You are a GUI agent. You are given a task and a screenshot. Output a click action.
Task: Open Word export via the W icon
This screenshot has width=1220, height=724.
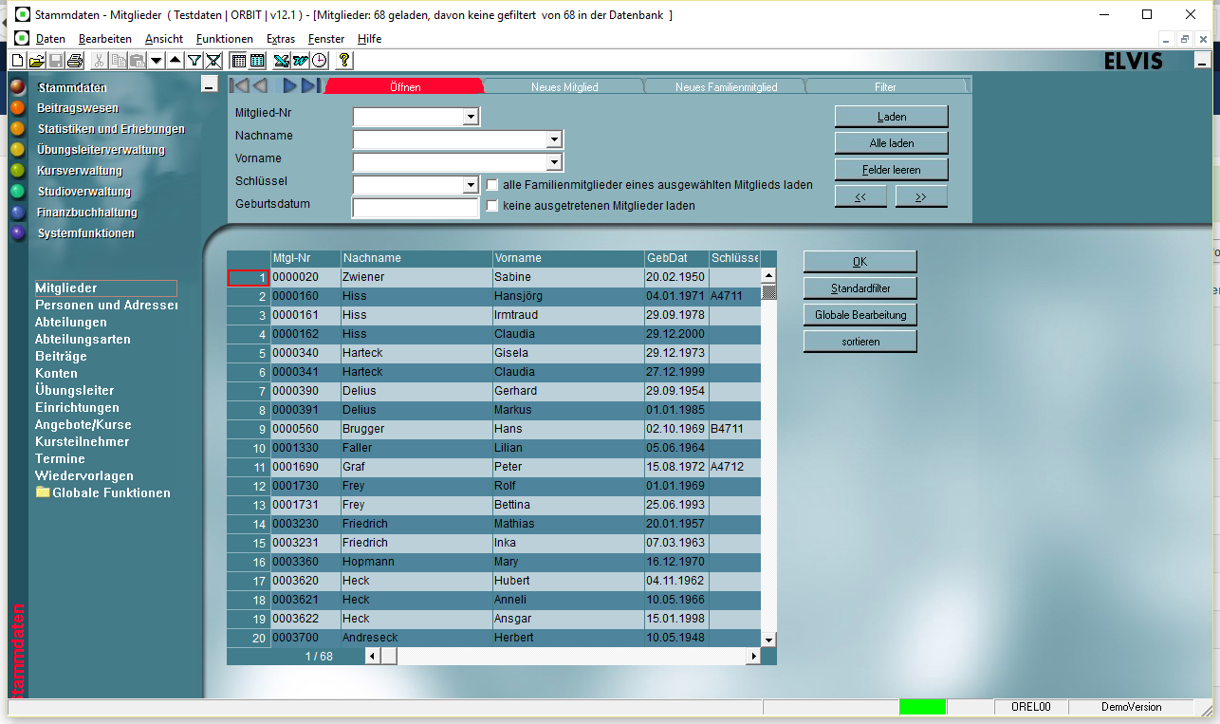point(301,60)
